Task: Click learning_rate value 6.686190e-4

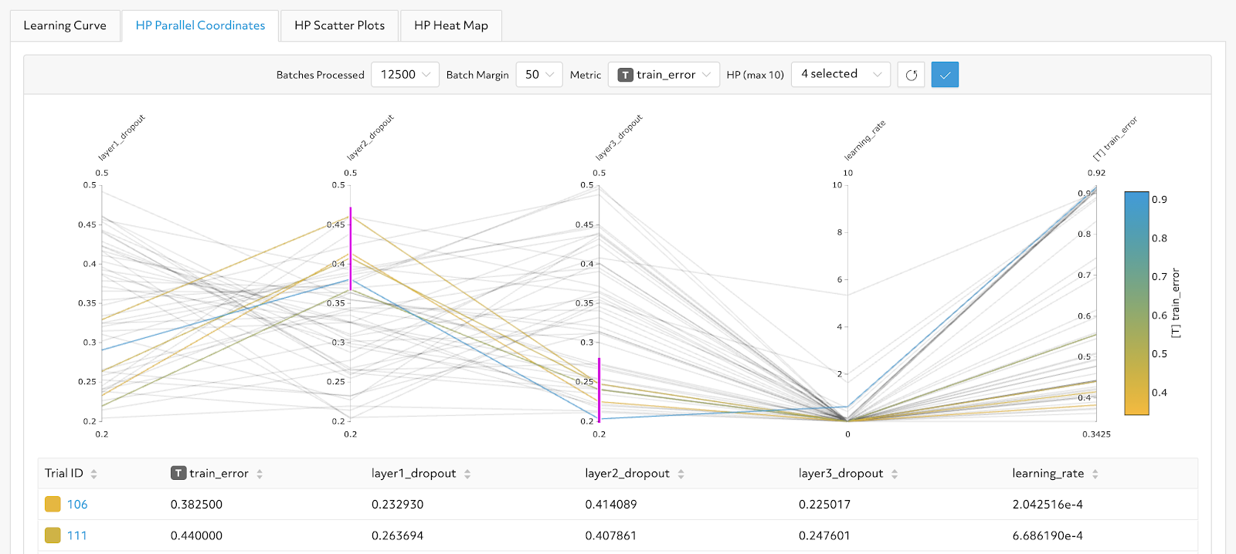Action: pyautogui.click(x=1048, y=535)
